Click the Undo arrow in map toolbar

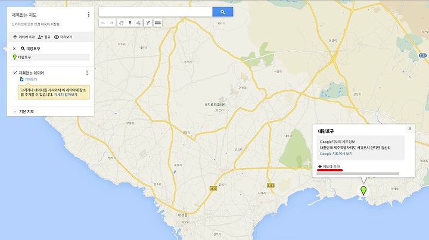pos(103,23)
